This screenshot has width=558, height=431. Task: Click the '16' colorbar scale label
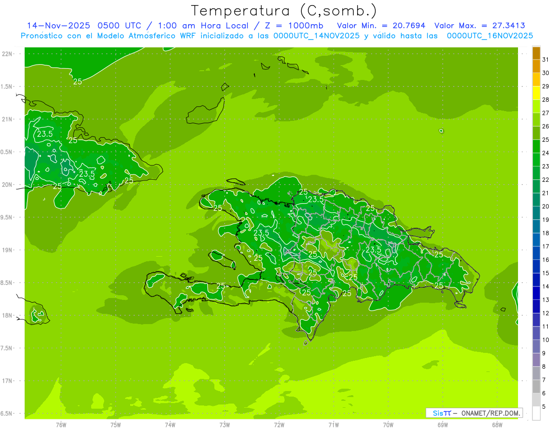[546, 260]
